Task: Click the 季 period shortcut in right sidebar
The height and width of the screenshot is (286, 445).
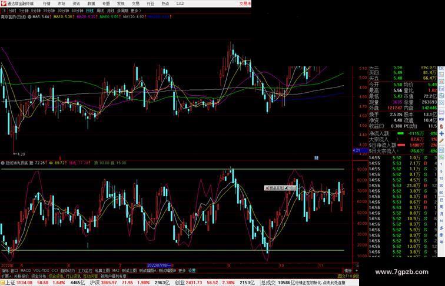Action: coord(441,235)
